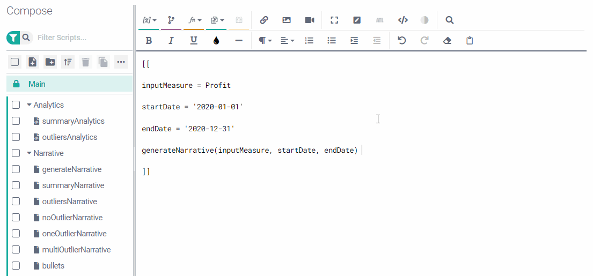This screenshot has width=593, height=276.
Task: Open the text color droplet picker
Action: [x=216, y=40]
